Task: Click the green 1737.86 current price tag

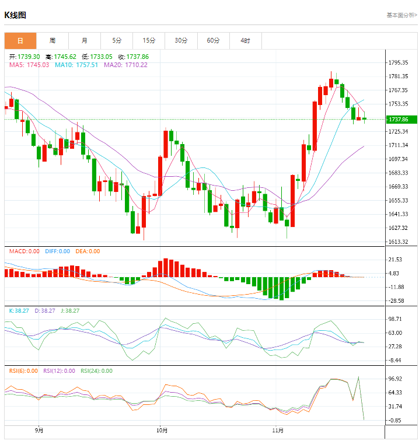Action: pos(401,120)
